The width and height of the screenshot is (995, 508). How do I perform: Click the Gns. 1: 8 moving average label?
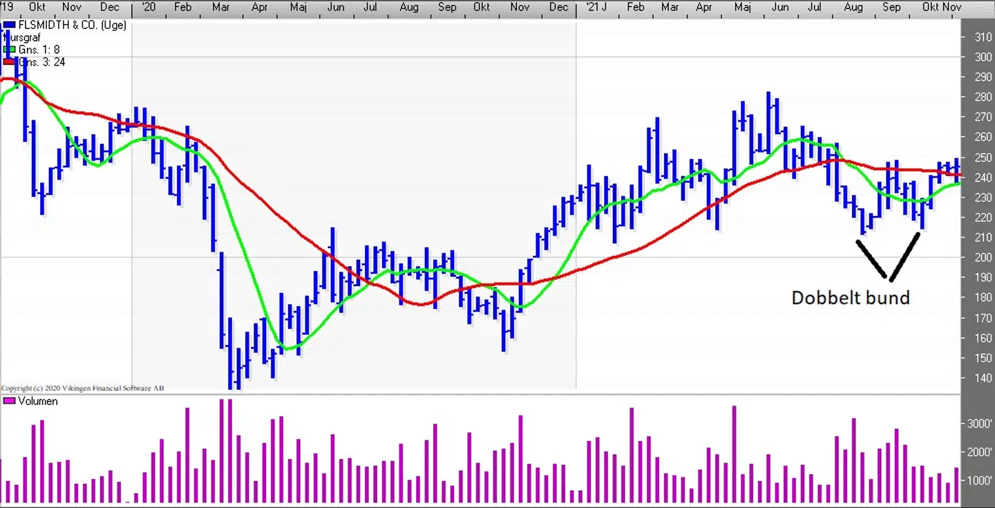click(40, 50)
